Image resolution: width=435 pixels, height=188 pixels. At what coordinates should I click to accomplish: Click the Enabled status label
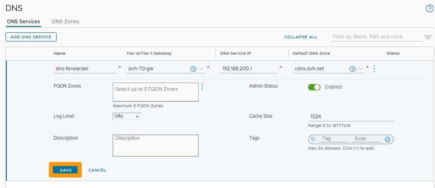tap(333, 87)
